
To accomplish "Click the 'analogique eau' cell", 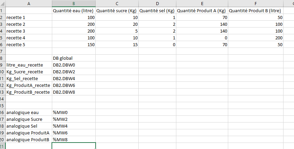I will point(29,112).
